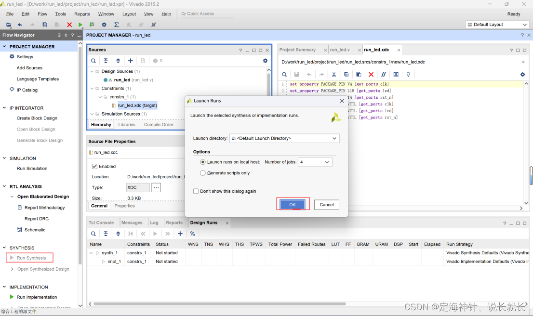Switch to the Tcl Console tab
This screenshot has height=316, width=533.
[101, 223]
